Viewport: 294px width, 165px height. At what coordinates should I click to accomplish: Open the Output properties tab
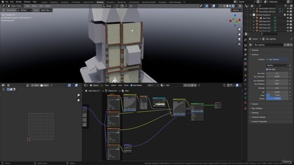point(245,50)
